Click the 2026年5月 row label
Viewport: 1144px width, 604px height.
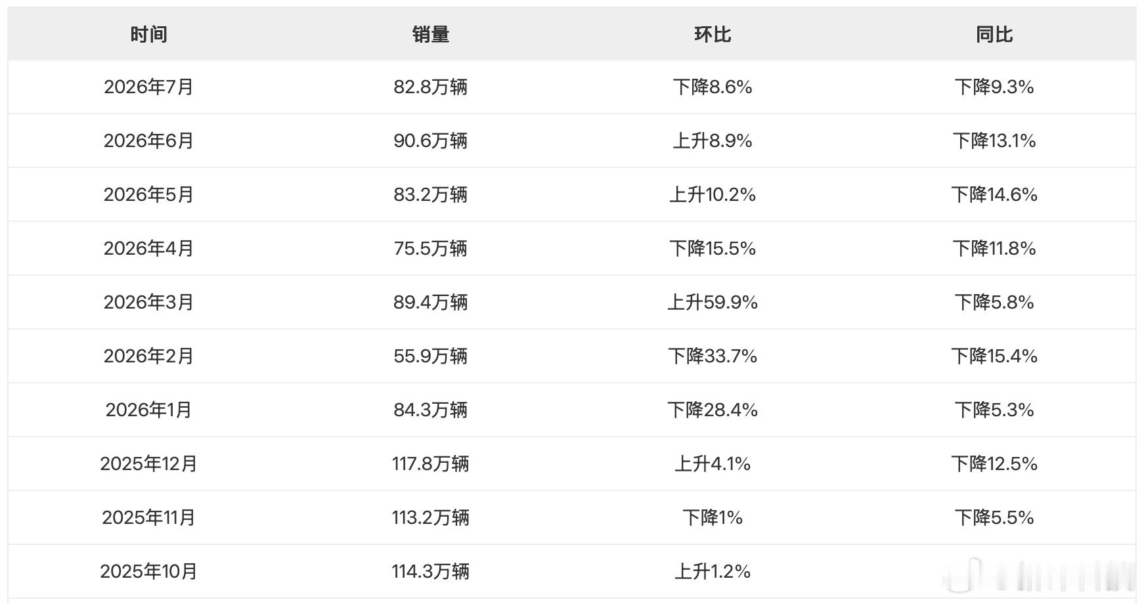[148, 194]
